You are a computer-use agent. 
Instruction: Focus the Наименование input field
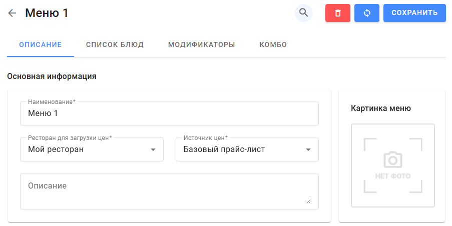[x=169, y=114]
